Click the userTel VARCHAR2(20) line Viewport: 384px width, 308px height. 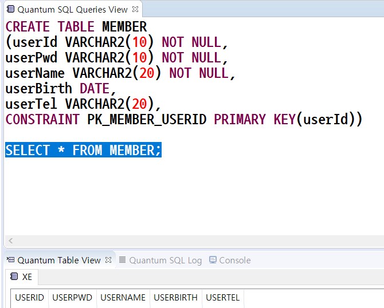point(83,104)
